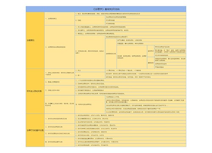Select the '1. 概念' row at top
Viewport: 212px width, 153px height.
(x=130, y=14)
